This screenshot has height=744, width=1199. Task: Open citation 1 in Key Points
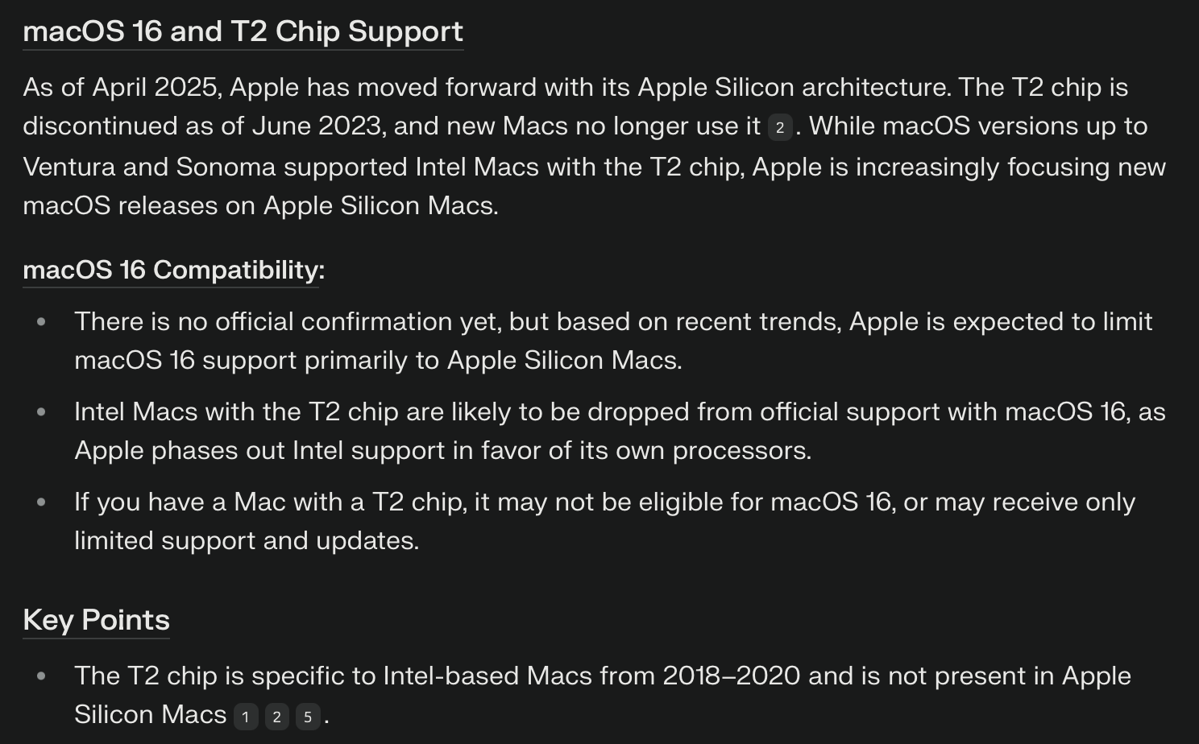click(246, 716)
